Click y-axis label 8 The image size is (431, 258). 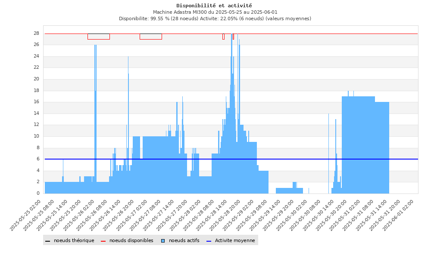(38, 147)
